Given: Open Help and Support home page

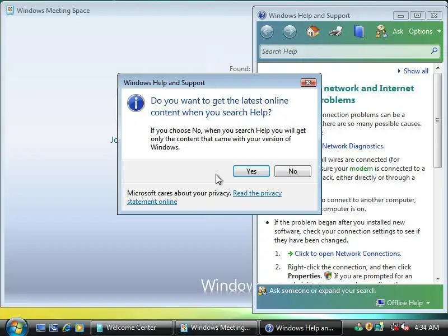Looking at the screenshot, I should click(312, 31).
